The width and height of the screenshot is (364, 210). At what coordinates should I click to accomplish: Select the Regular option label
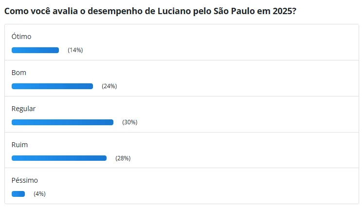pos(24,109)
